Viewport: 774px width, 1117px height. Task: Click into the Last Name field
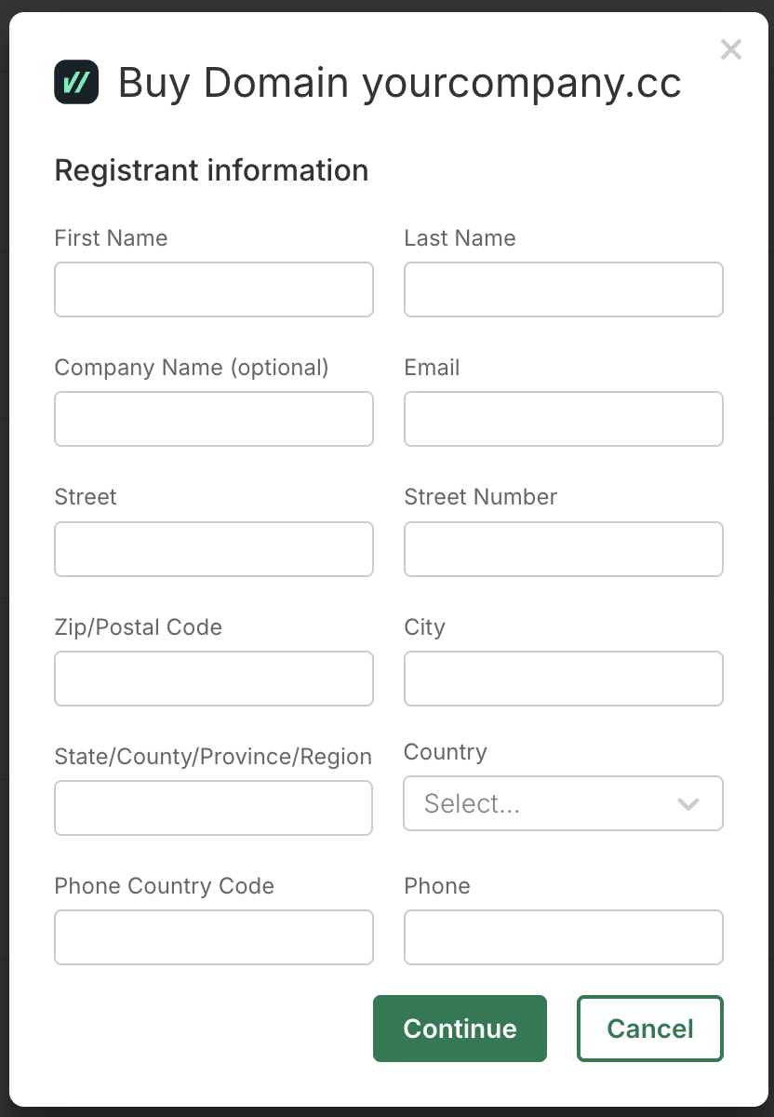tap(563, 289)
